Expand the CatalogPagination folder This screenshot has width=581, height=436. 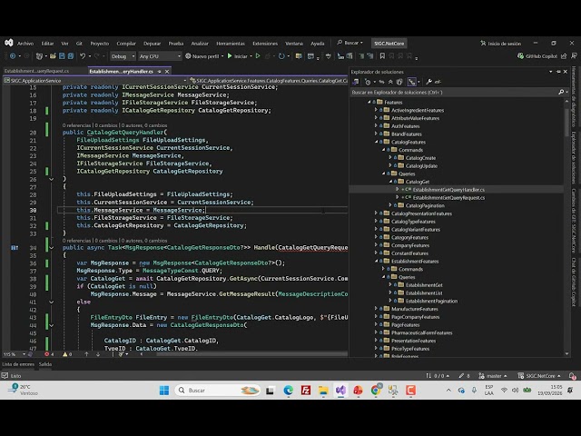[x=390, y=205]
